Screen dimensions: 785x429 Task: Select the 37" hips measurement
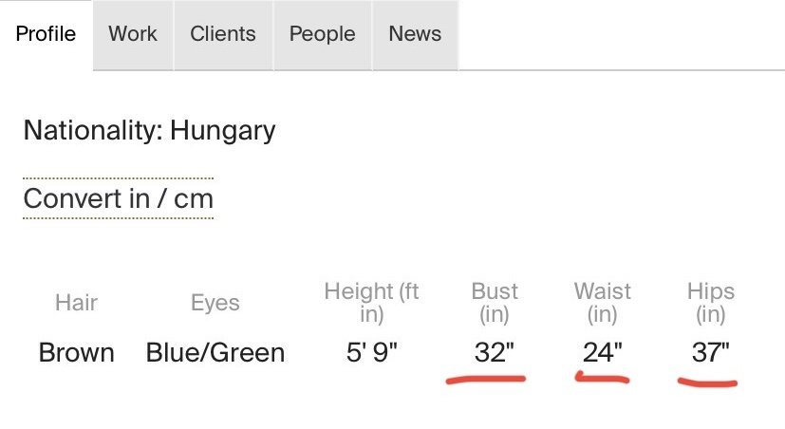point(710,353)
